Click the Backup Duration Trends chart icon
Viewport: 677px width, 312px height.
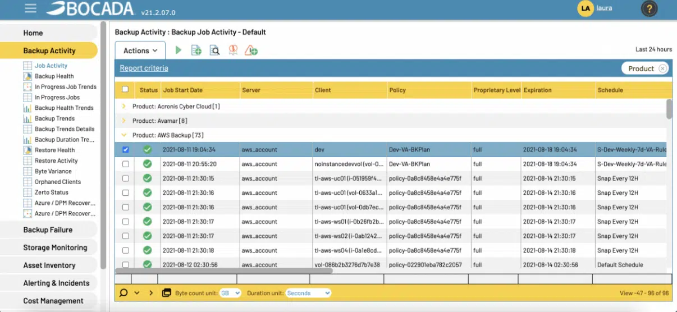pyautogui.click(x=28, y=140)
